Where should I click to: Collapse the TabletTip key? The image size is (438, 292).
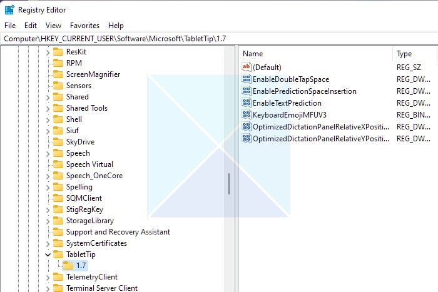48,254
